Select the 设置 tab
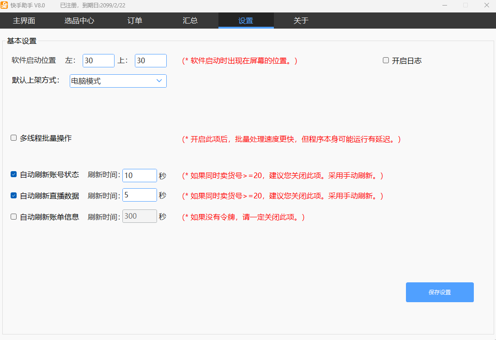Viewport: 496px width, 340px height. pos(246,21)
